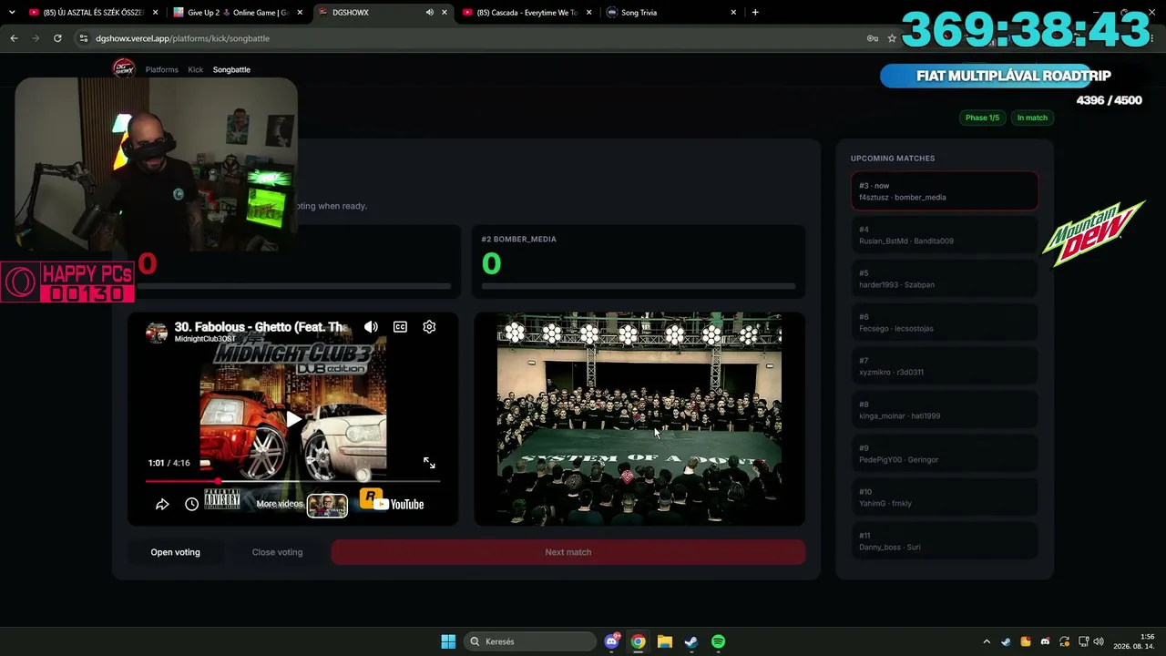Viewport: 1166px width, 656px height.
Task: Open Steam from the taskbar
Action: point(691,641)
